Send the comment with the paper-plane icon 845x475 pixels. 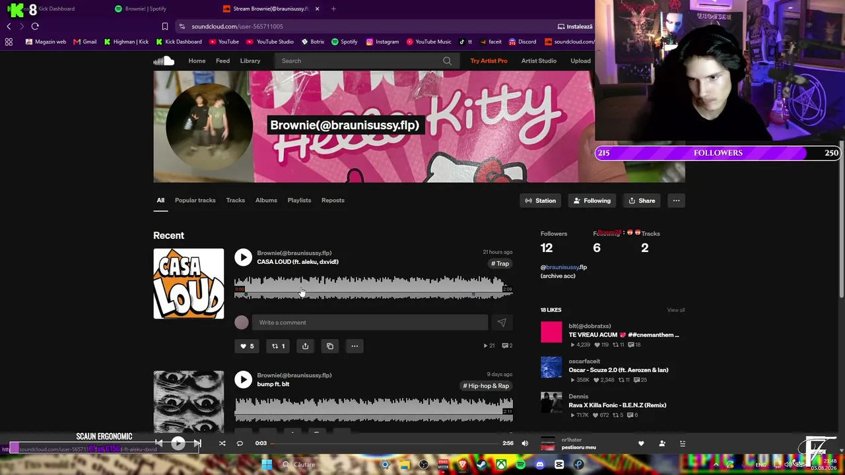(502, 323)
